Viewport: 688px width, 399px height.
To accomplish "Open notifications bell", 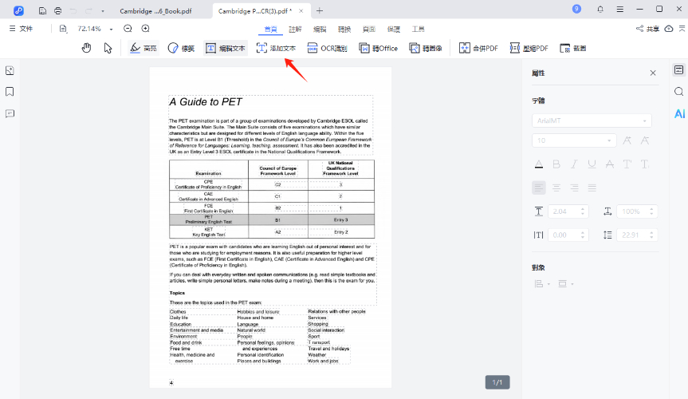I will point(600,10).
